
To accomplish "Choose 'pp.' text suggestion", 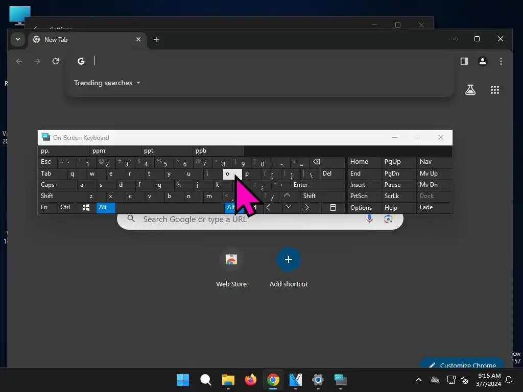I will [63, 151].
